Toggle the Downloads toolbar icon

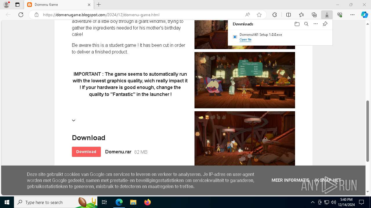pyautogui.click(x=327, y=15)
